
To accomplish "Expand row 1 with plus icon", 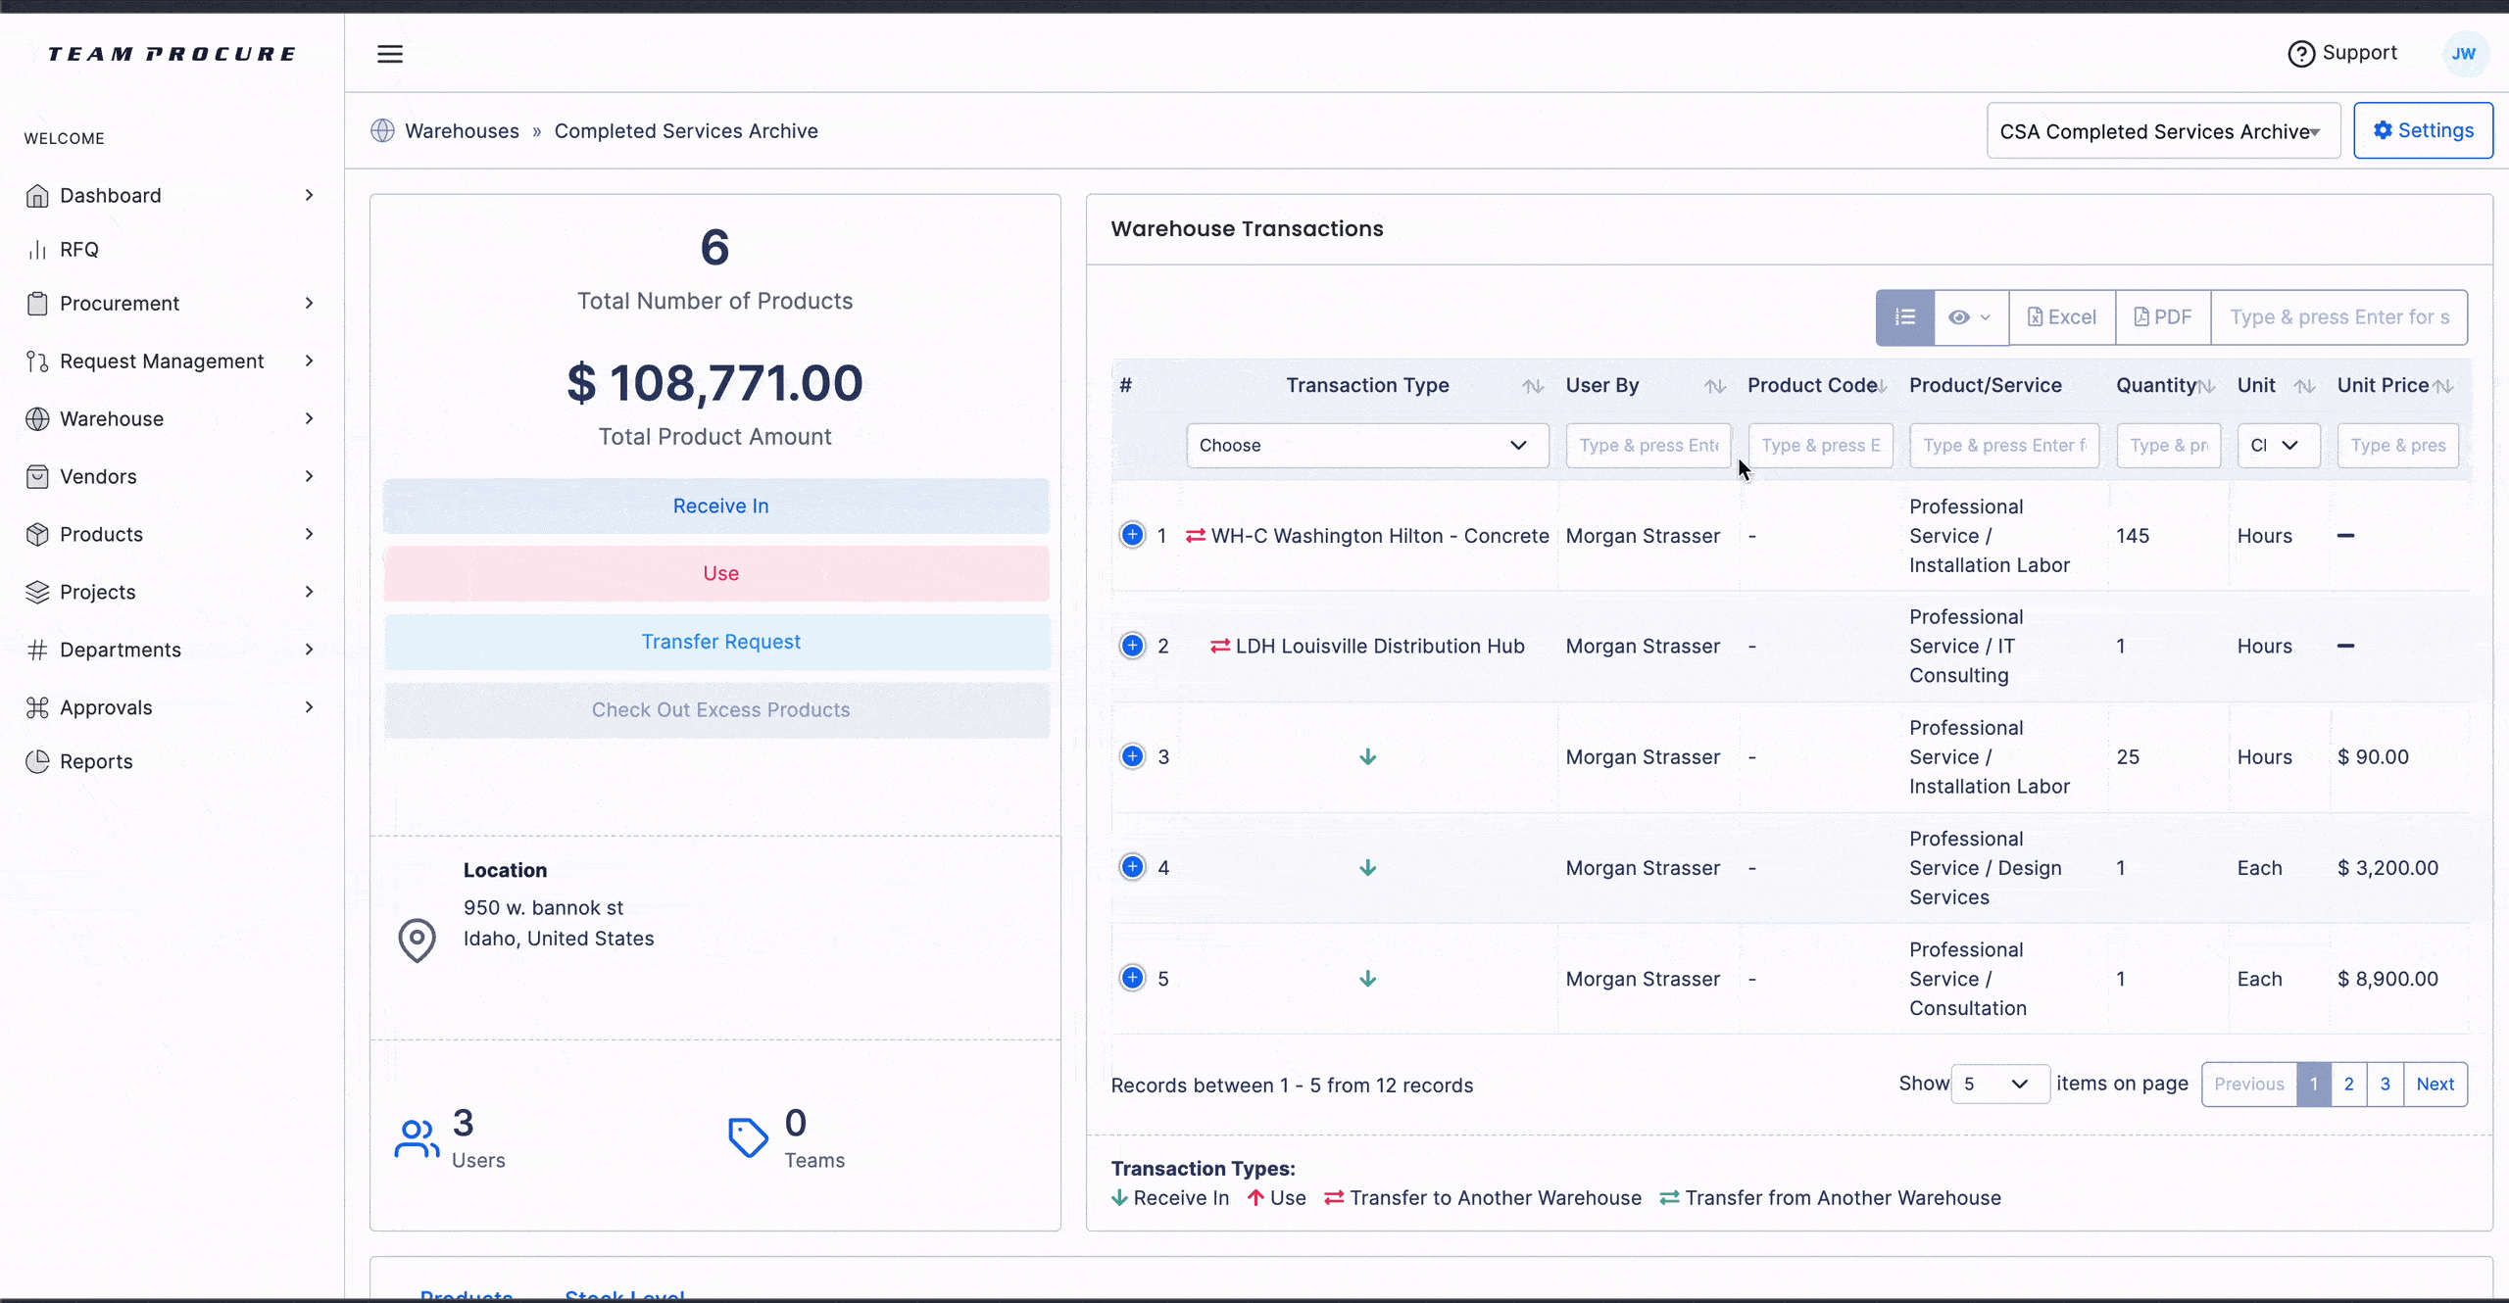I will coord(1132,535).
